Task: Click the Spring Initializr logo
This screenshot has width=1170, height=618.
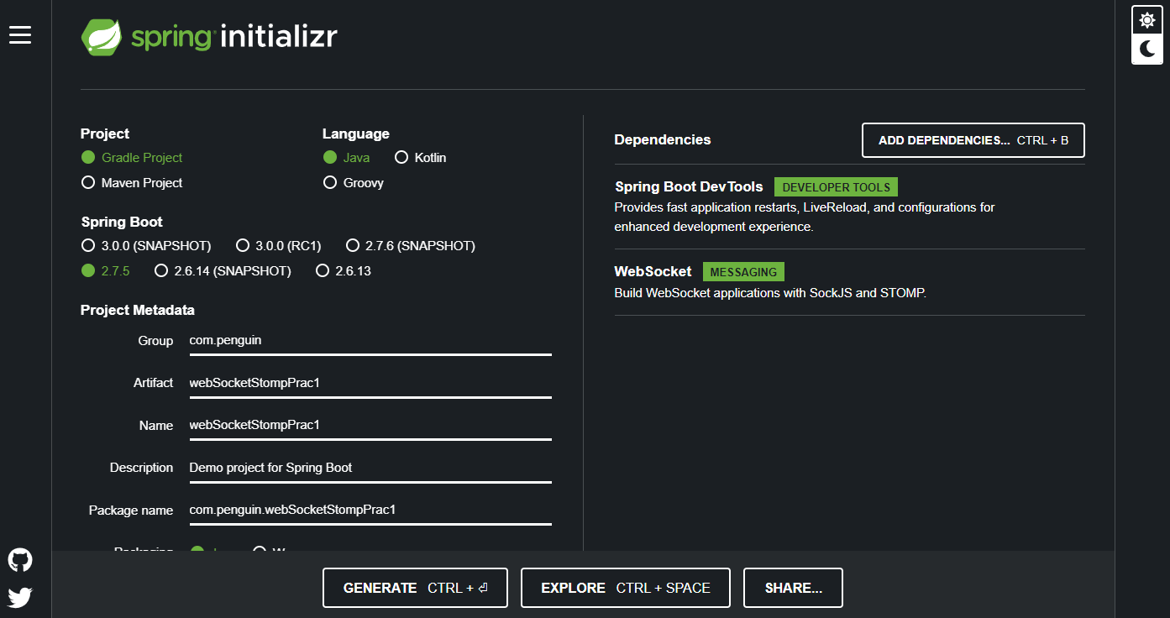Action: coord(209,37)
